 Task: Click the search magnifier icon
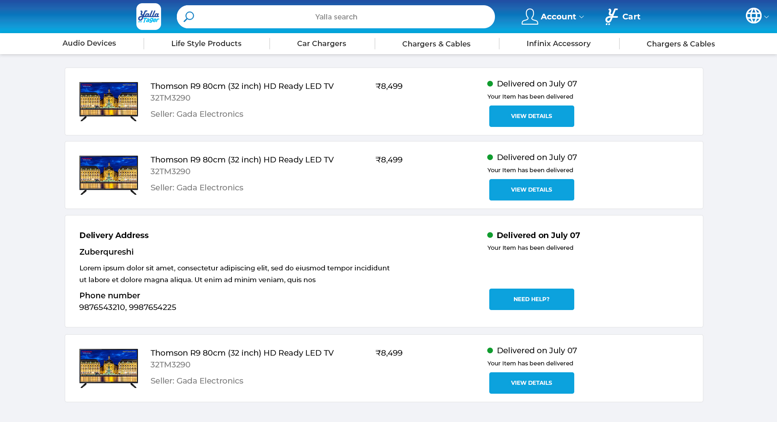pyautogui.click(x=189, y=17)
